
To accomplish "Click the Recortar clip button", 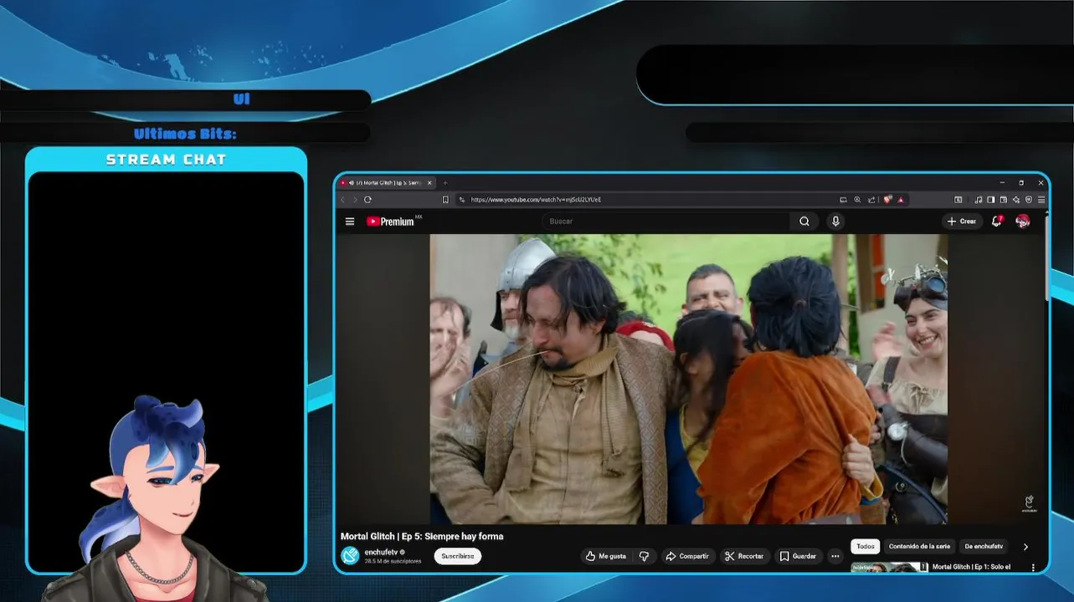I will tap(745, 556).
